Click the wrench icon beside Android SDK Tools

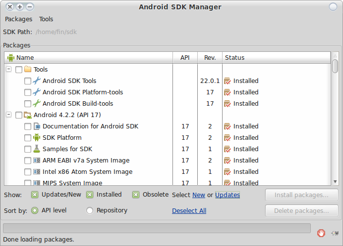pyautogui.click(x=37, y=81)
